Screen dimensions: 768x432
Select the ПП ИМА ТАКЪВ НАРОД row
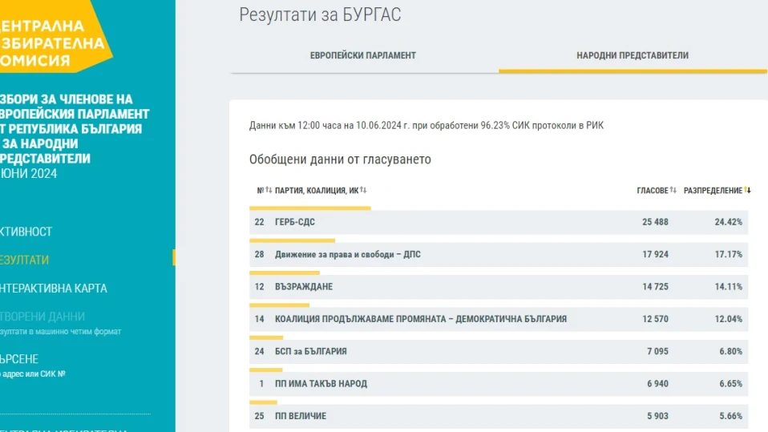pyautogui.click(x=499, y=383)
